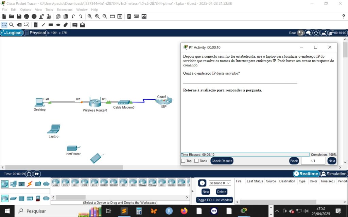Enable the Top checkbox in PT Activity
Image resolution: width=348 pixels, height=217 pixels.
pyautogui.click(x=183, y=161)
